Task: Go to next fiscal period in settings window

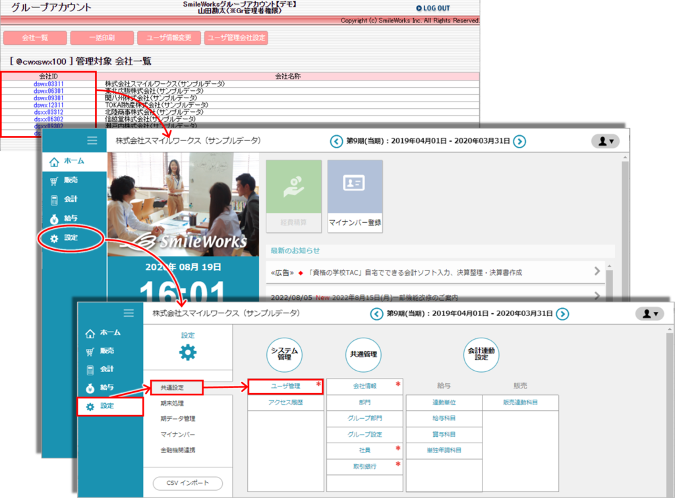Action: coord(562,313)
